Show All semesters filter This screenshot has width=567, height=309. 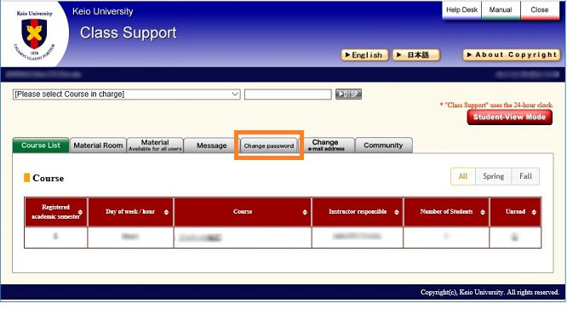(463, 176)
